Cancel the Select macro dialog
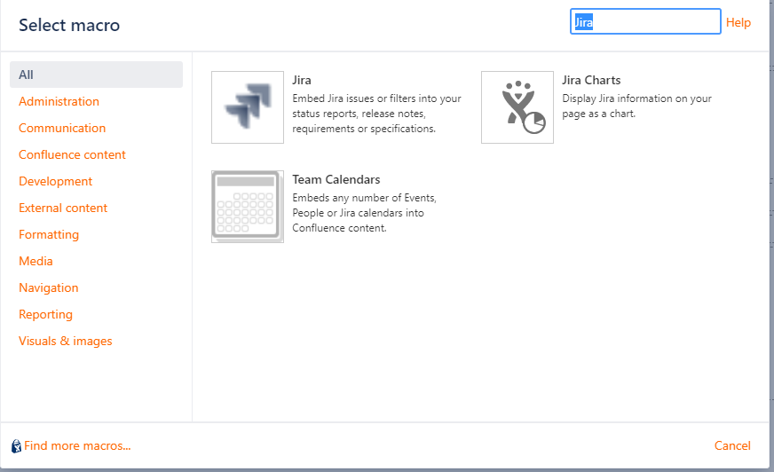 point(732,446)
